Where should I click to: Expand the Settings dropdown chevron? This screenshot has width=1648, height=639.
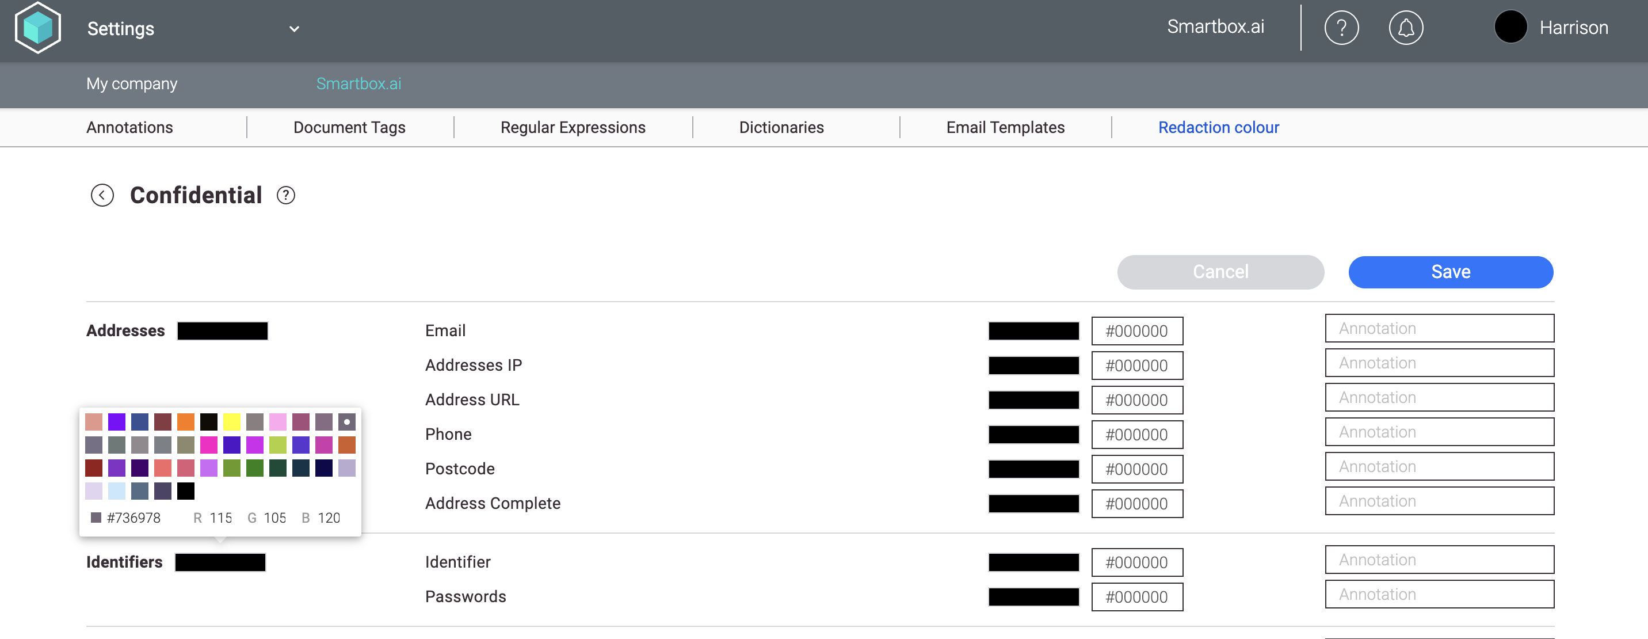[x=294, y=29]
